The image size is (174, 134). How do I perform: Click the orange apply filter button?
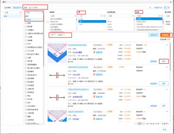click(x=165, y=35)
